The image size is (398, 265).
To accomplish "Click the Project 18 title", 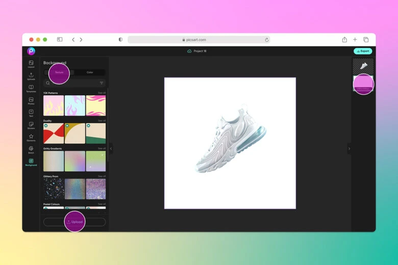I will click(200, 51).
